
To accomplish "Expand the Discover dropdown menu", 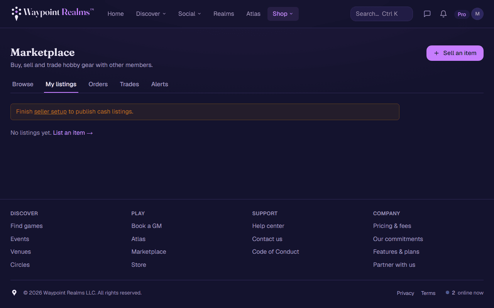I will point(151,14).
